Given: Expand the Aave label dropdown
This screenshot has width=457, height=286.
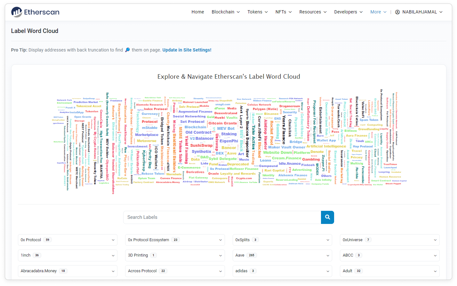Looking at the screenshot, I should click(x=282, y=255).
